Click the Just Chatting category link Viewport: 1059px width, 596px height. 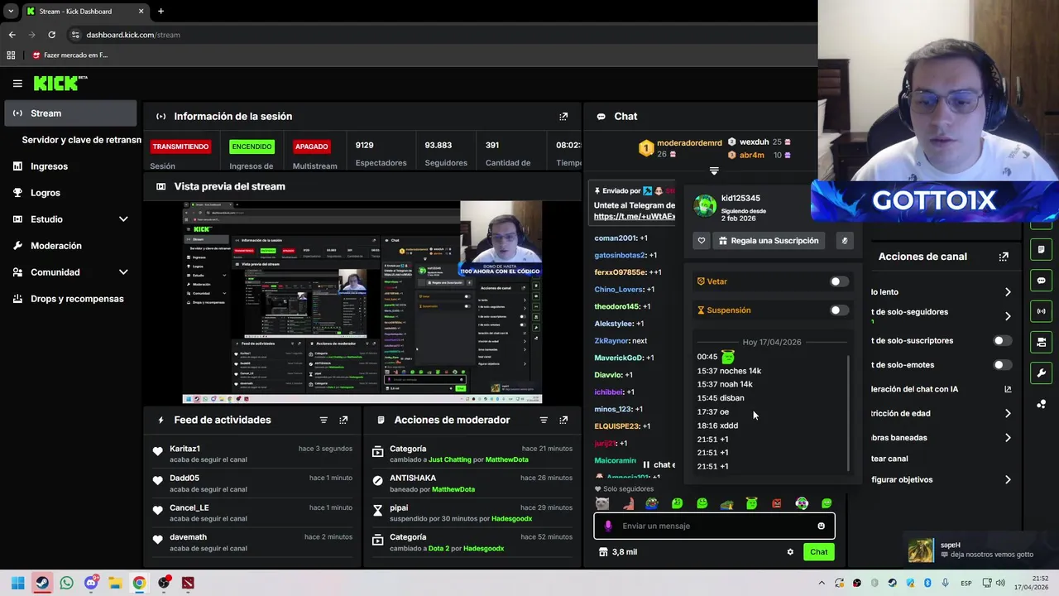pyautogui.click(x=449, y=459)
